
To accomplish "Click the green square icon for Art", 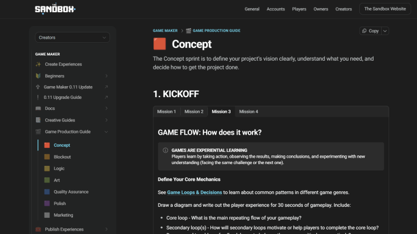I will click(47, 180).
